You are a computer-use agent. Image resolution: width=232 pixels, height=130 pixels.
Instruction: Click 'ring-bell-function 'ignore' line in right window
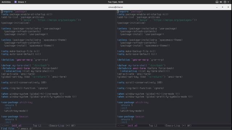[141, 88]
